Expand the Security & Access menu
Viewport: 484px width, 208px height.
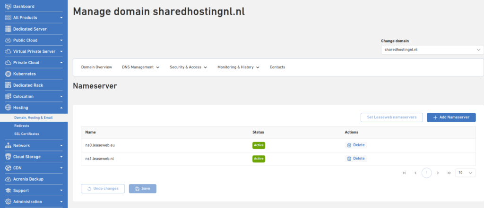188,67
